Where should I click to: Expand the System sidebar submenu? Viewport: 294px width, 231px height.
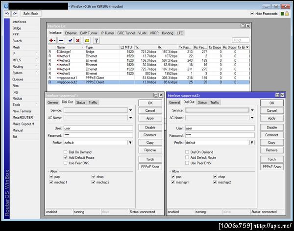click(36, 73)
